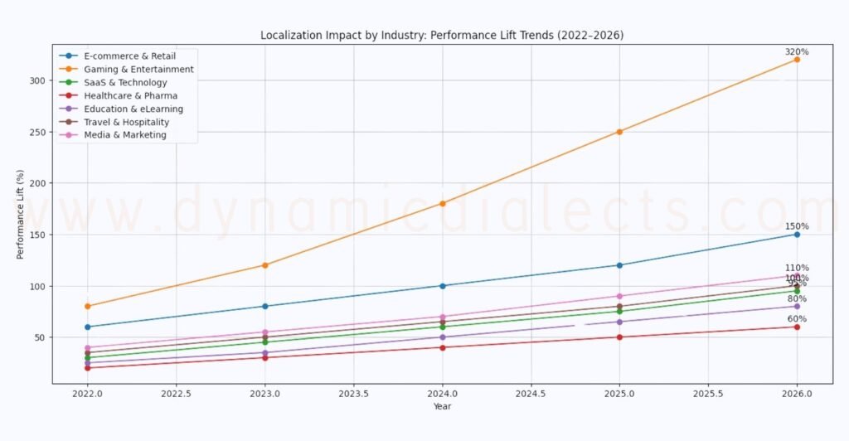Click the red Healthcare point at 2022
The image size is (849, 441).
[x=87, y=367]
